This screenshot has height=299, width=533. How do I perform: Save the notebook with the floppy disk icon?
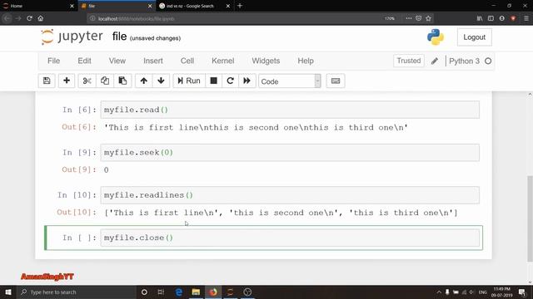click(x=47, y=81)
